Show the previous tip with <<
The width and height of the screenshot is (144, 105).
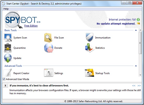point(134,86)
